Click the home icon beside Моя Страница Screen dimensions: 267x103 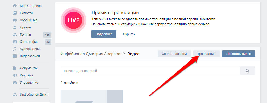coord(15,6)
